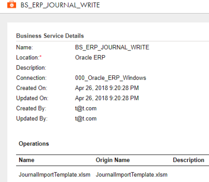The width and height of the screenshot is (209, 182).
Task: Select the BS_ERP_JOURNAL_WRITE page title
Action: tap(60, 5)
